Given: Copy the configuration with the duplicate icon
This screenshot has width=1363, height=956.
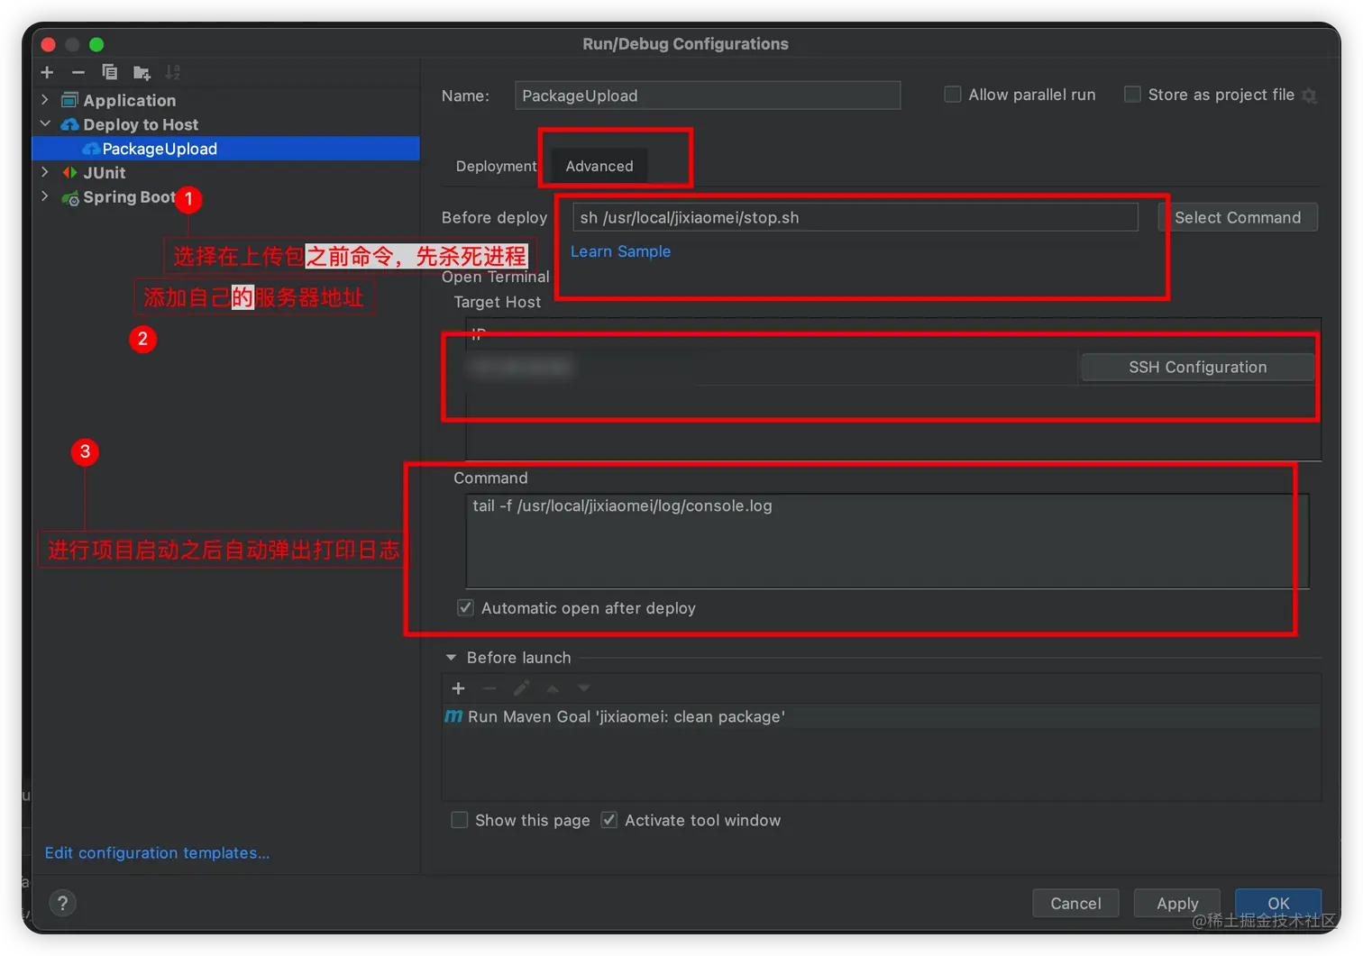Looking at the screenshot, I should pos(110,72).
